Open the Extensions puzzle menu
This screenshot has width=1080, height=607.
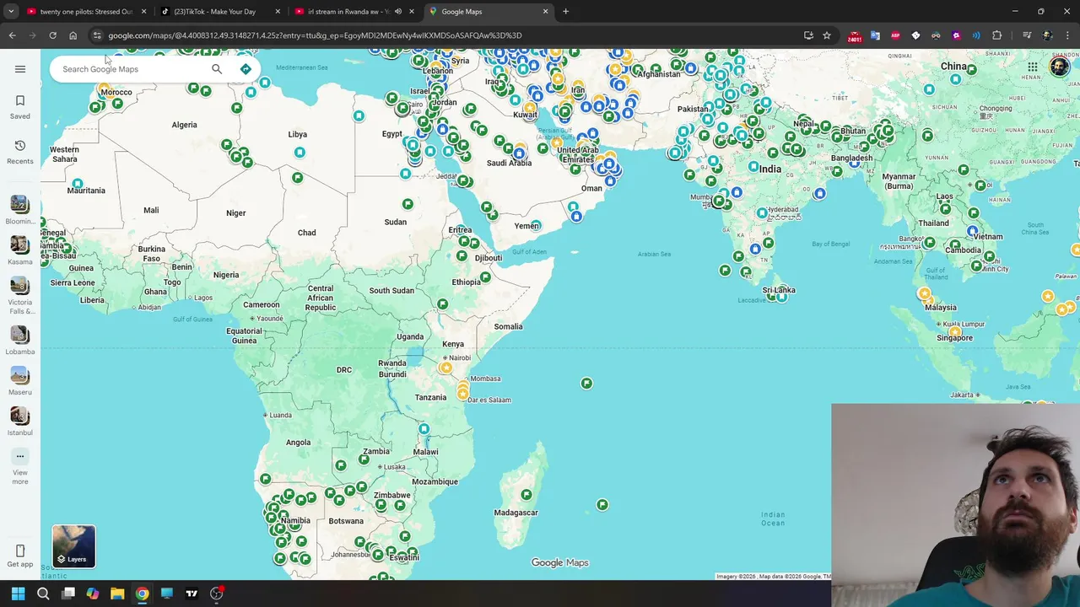click(996, 35)
